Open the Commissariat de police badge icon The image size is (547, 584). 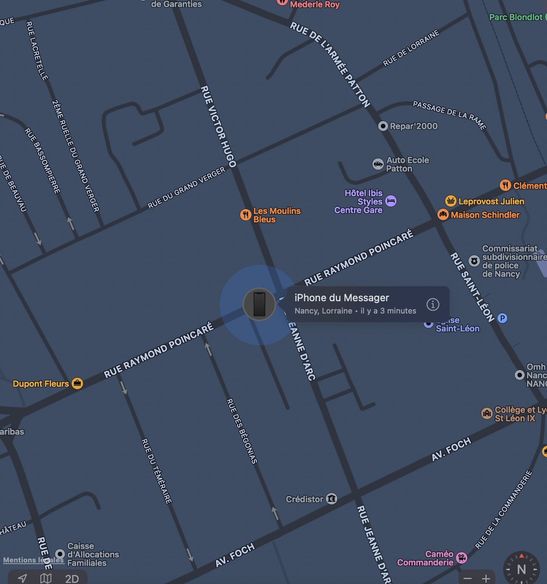pos(474,261)
